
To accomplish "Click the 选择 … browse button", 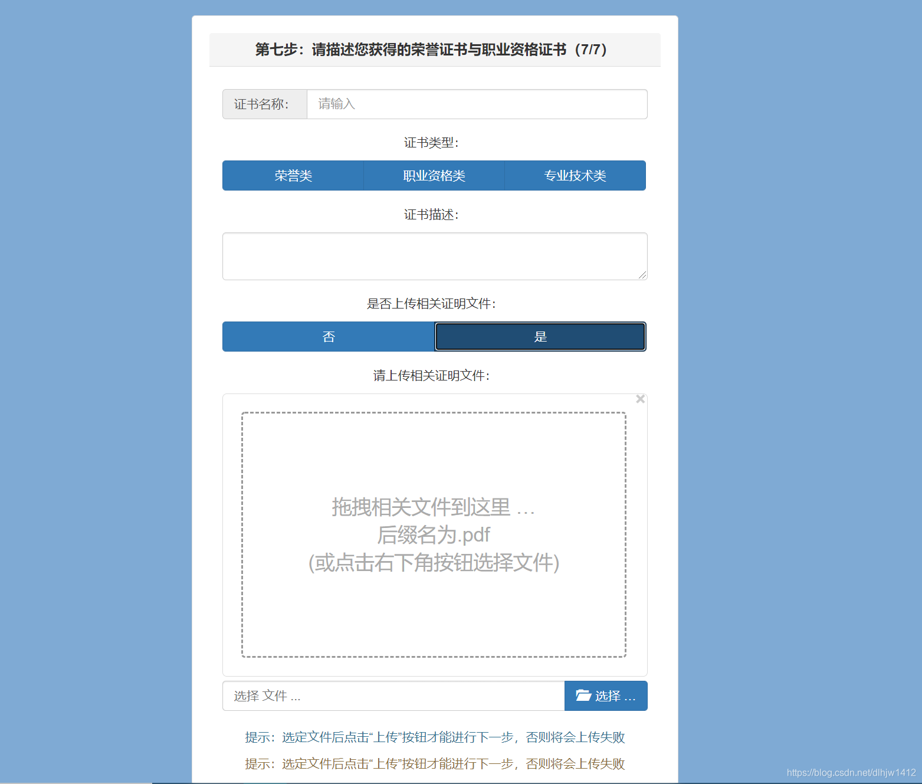I will 606,696.
